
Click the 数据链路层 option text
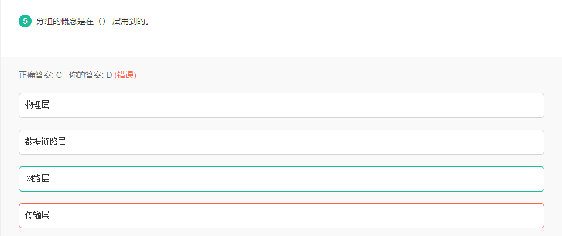click(x=45, y=142)
